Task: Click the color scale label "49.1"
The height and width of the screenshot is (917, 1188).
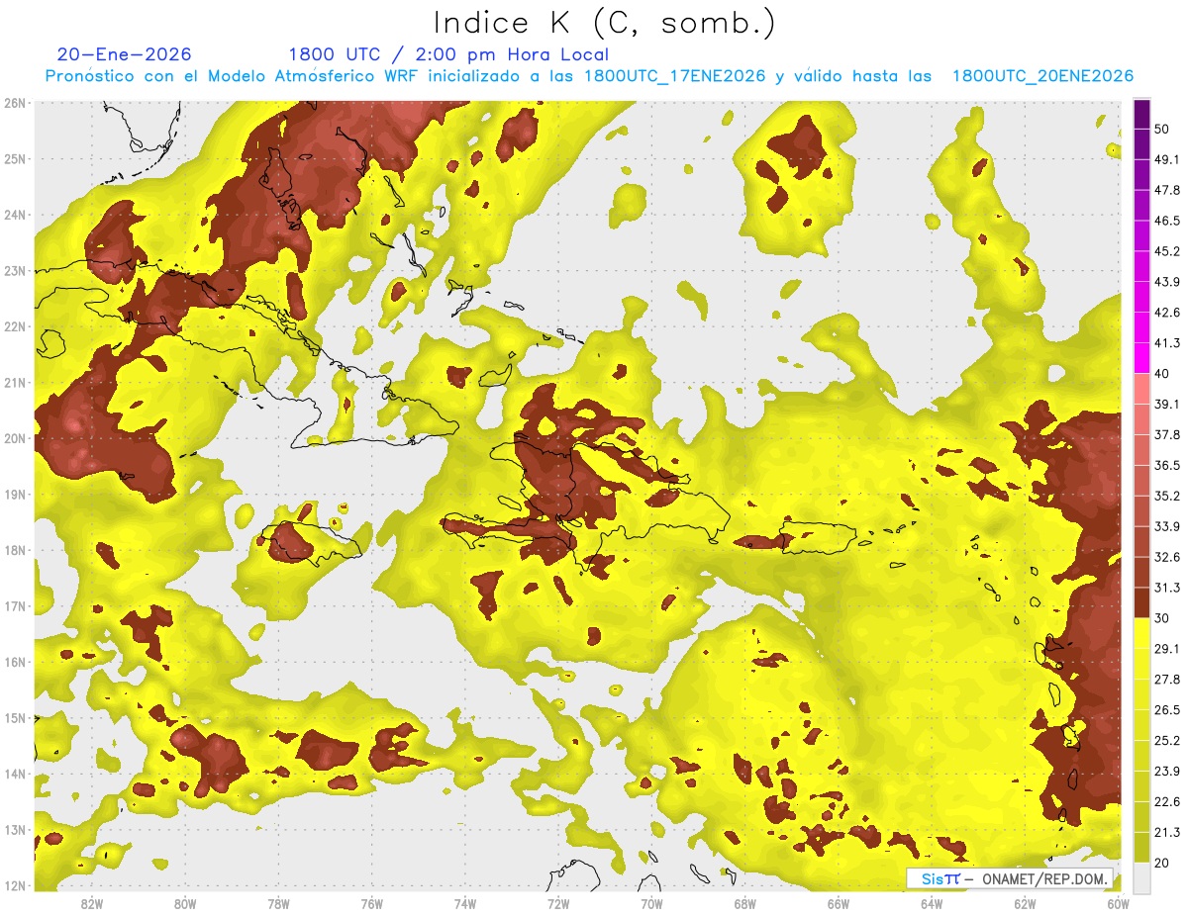Action: [1166, 159]
